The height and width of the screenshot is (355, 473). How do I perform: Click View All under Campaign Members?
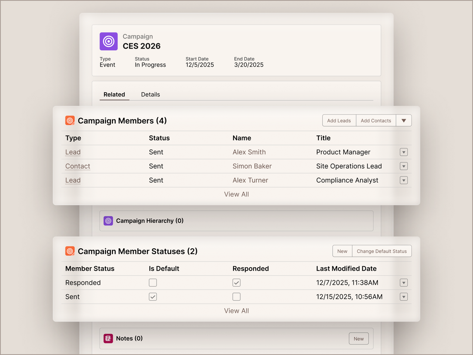(x=236, y=194)
